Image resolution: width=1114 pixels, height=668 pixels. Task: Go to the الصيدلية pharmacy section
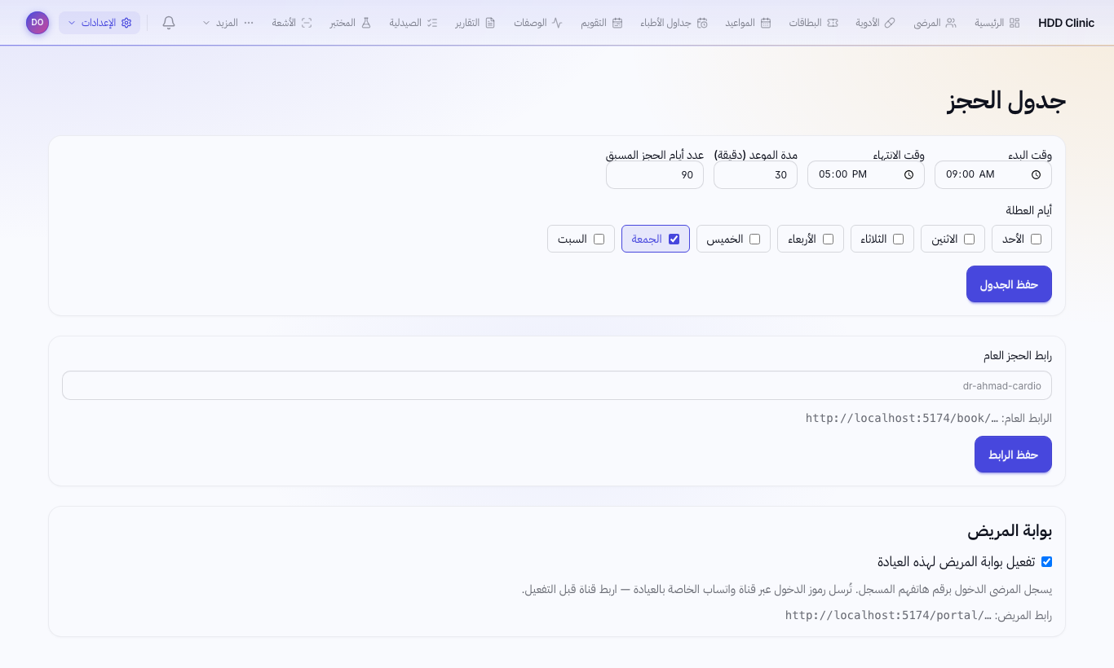pos(413,23)
